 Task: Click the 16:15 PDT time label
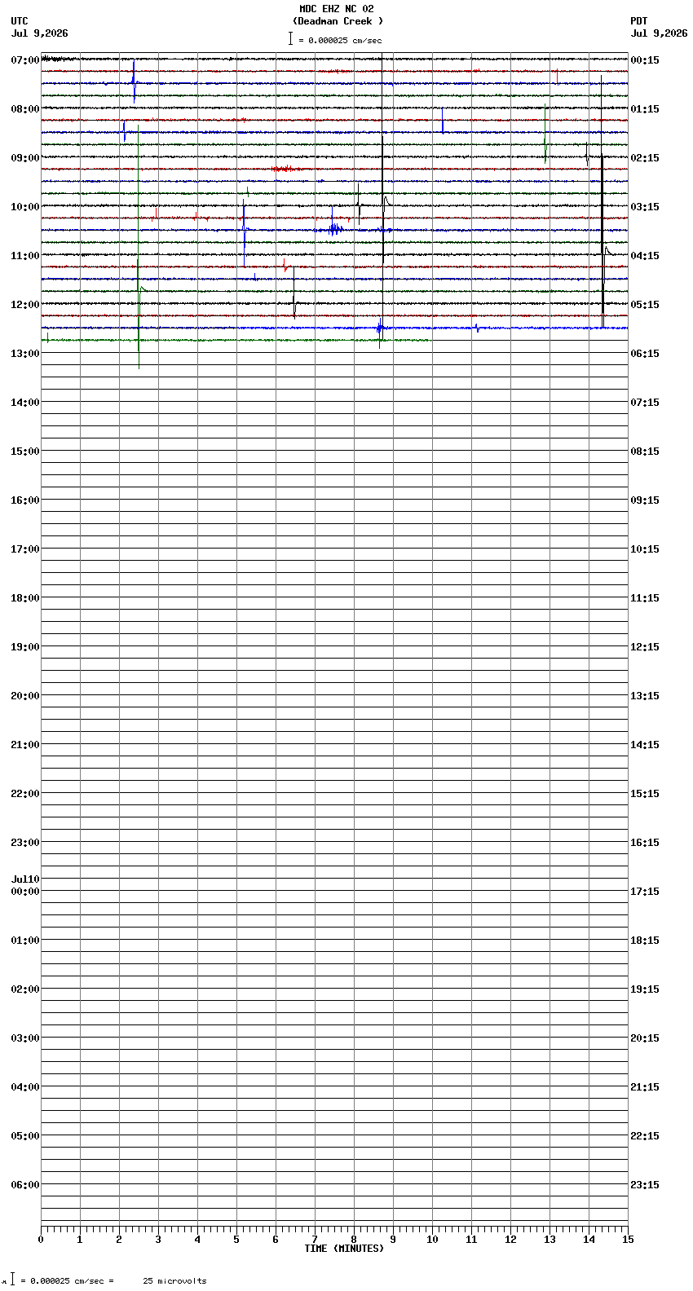click(645, 843)
